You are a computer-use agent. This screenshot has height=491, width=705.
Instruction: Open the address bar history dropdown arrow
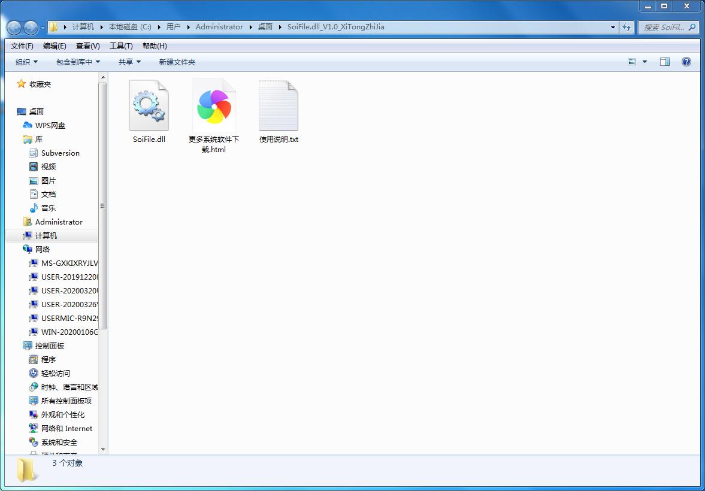[x=613, y=27]
